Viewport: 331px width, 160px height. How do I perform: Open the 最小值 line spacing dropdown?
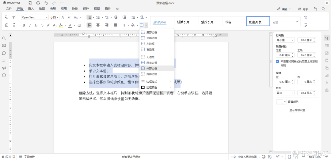(285, 40)
